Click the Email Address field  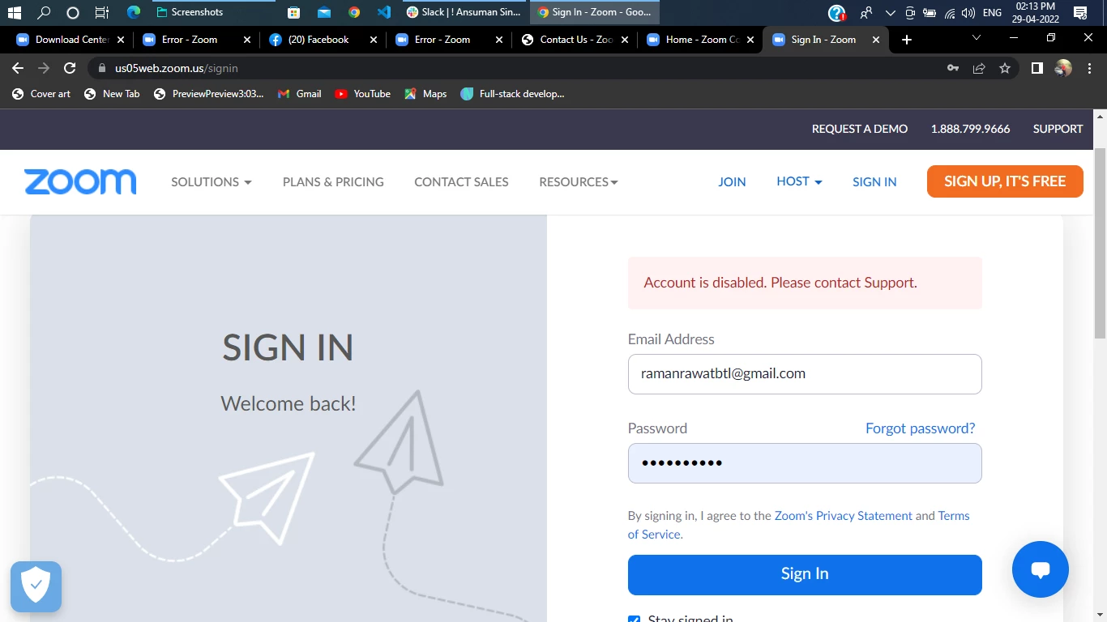coord(805,374)
